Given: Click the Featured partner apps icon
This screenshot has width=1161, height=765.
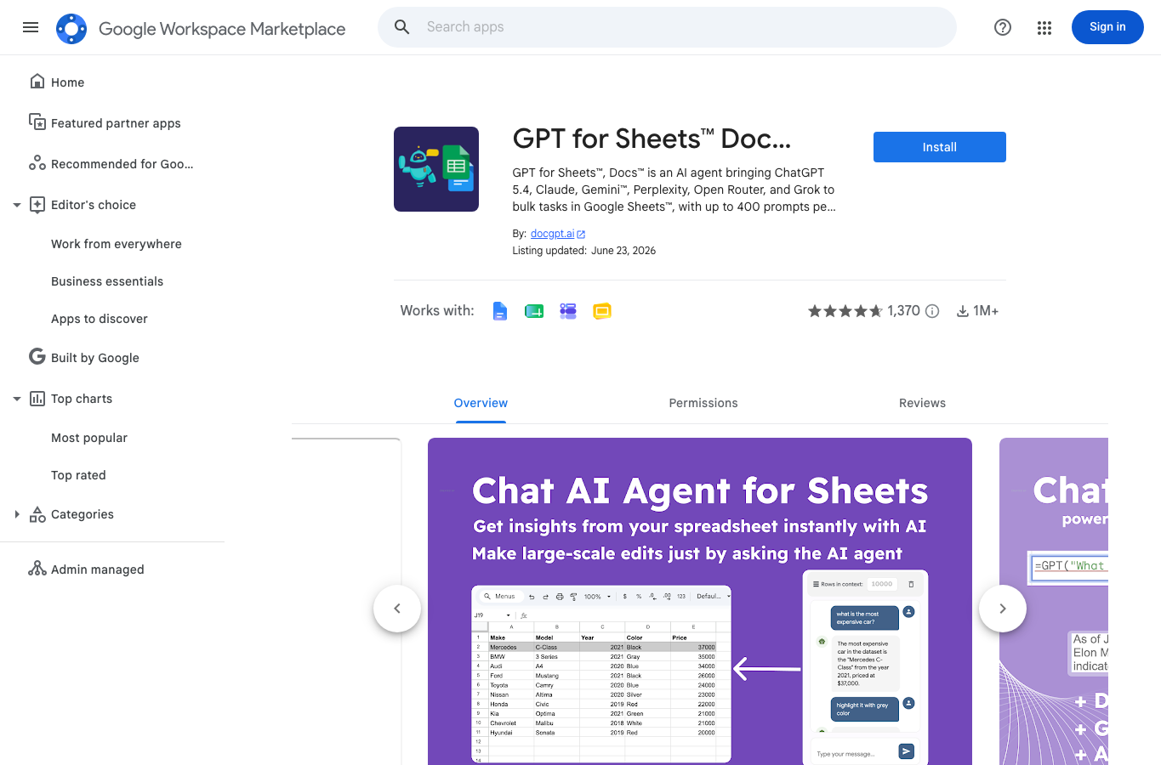Looking at the screenshot, I should pos(37,122).
